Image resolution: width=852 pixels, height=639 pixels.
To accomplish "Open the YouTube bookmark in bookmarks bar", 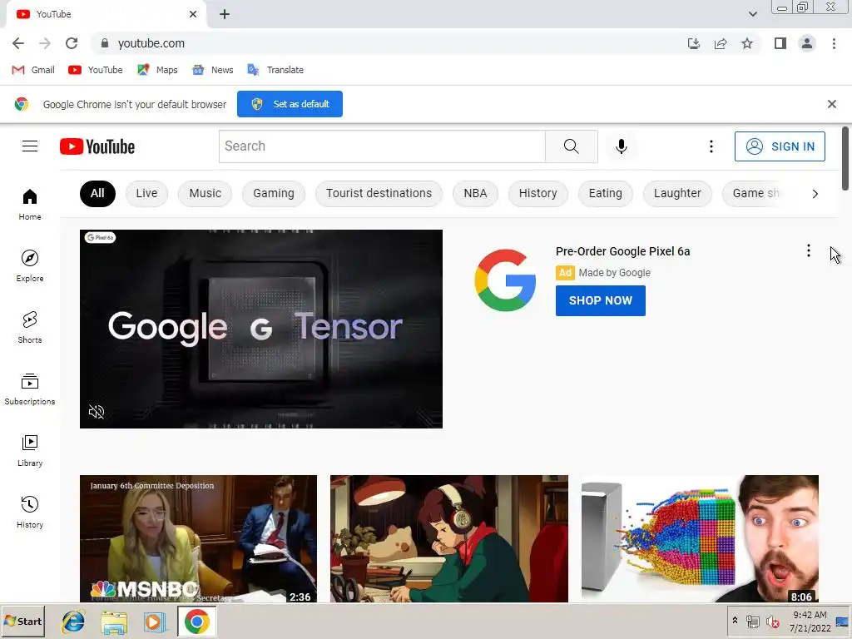I will coord(96,70).
